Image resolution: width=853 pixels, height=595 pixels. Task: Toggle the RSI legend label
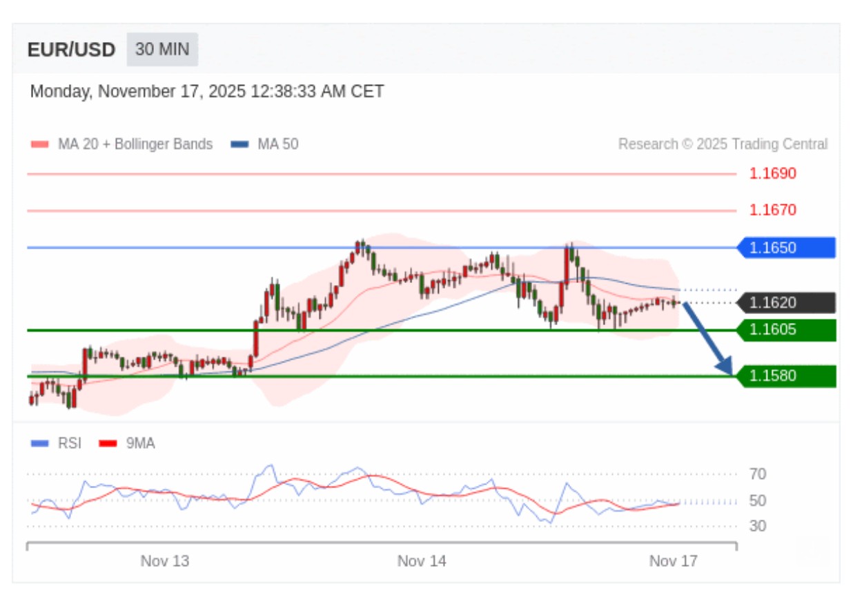(x=69, y=443)
